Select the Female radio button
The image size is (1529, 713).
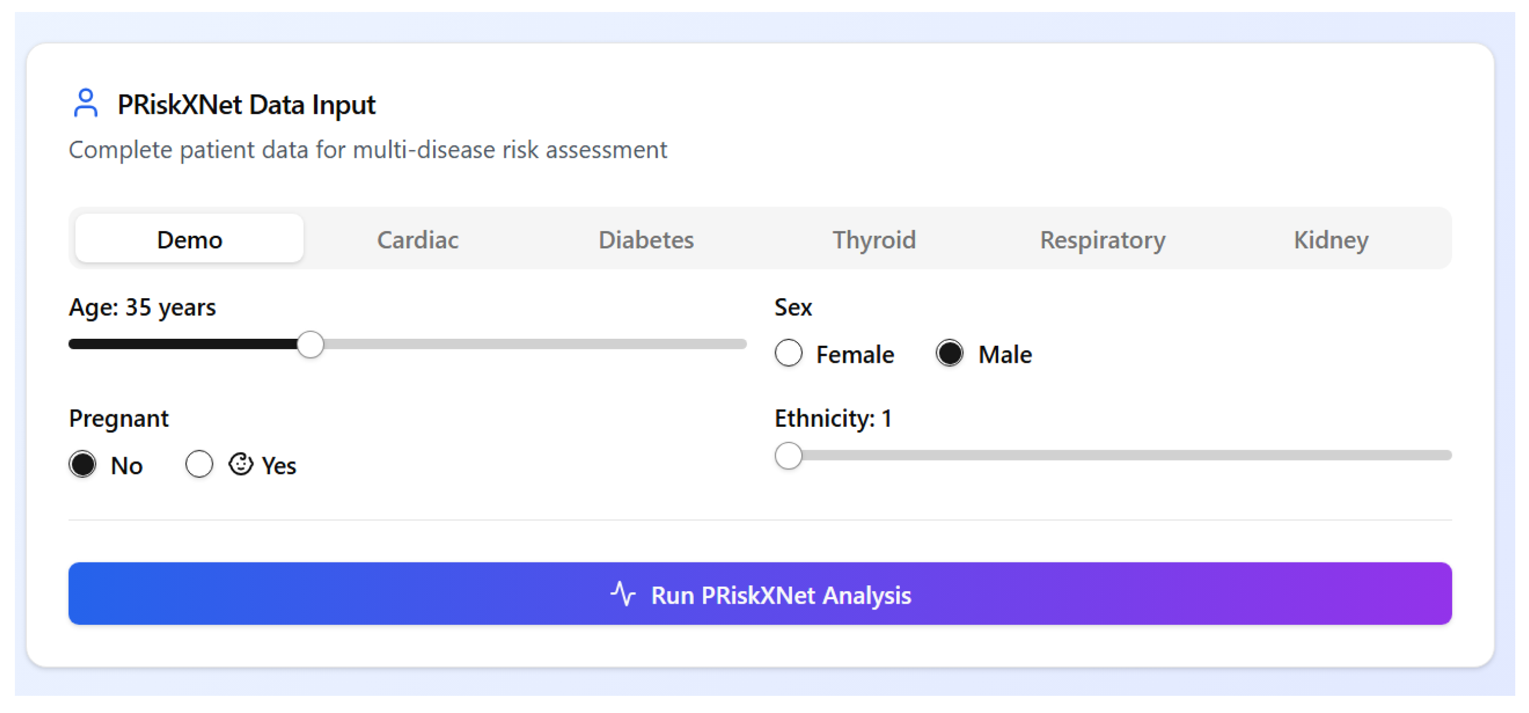[788, 354]
